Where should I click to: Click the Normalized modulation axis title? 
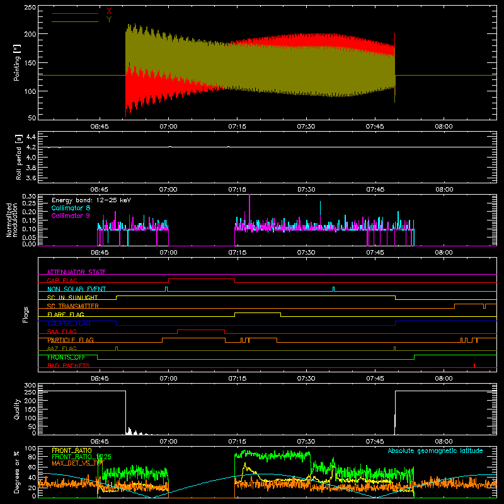(11, 220)
